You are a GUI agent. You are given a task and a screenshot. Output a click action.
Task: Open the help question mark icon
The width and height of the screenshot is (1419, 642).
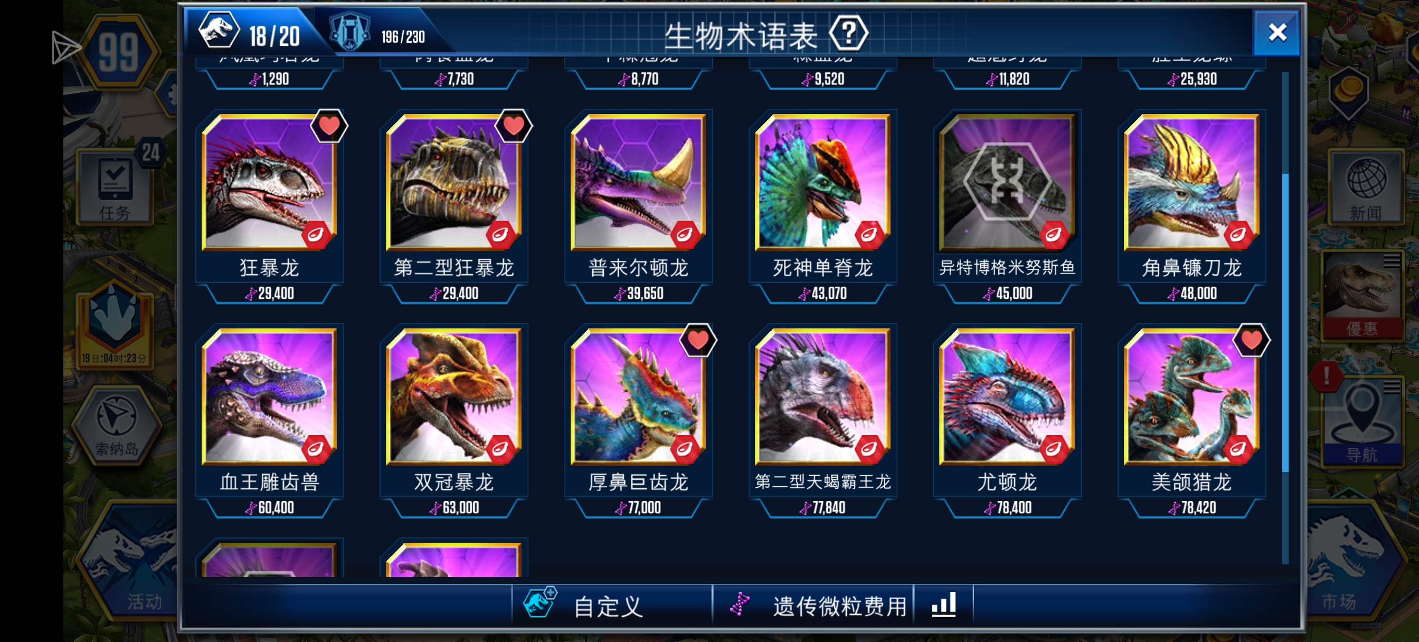click(848, 34)
